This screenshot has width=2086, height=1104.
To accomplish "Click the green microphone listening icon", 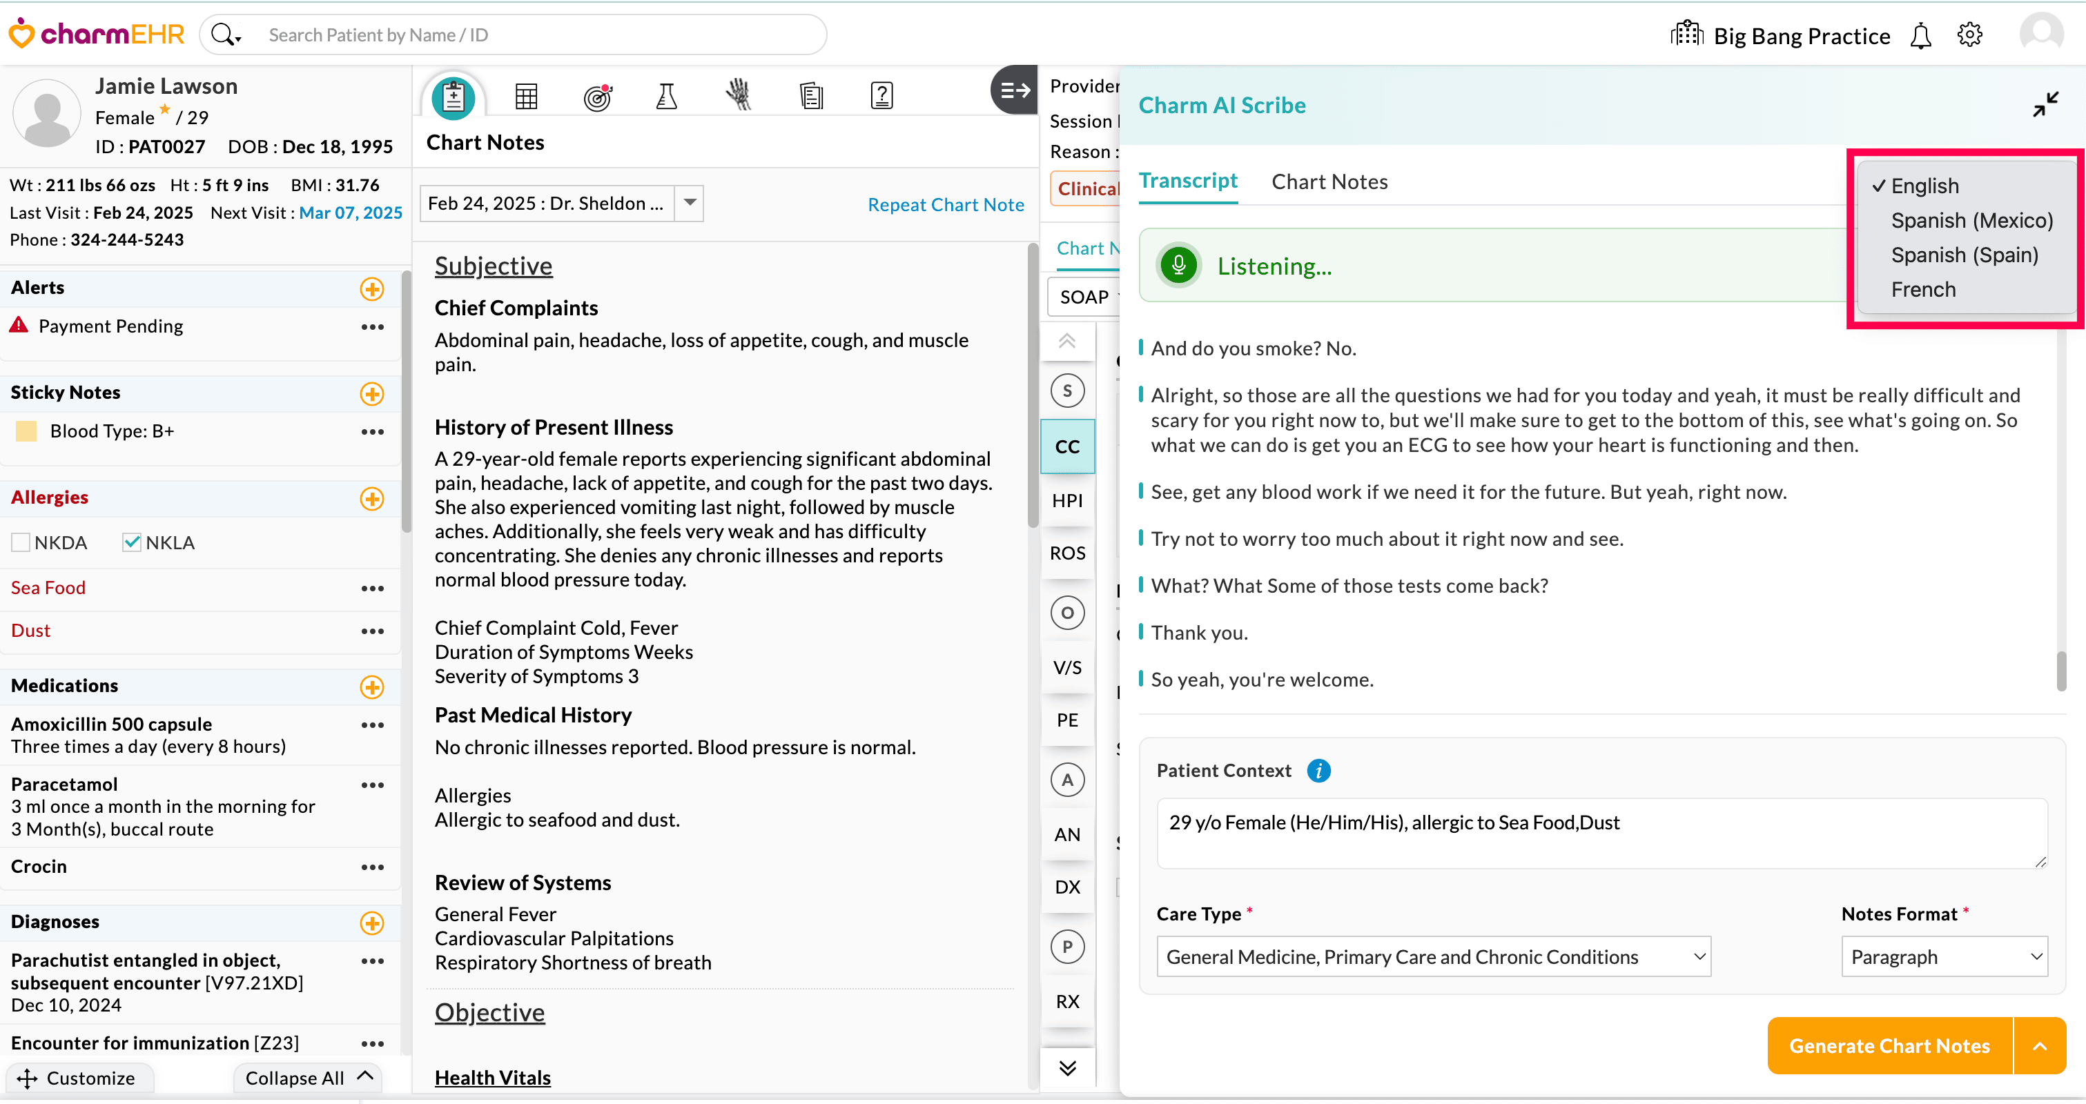I will coord(1178,266).
